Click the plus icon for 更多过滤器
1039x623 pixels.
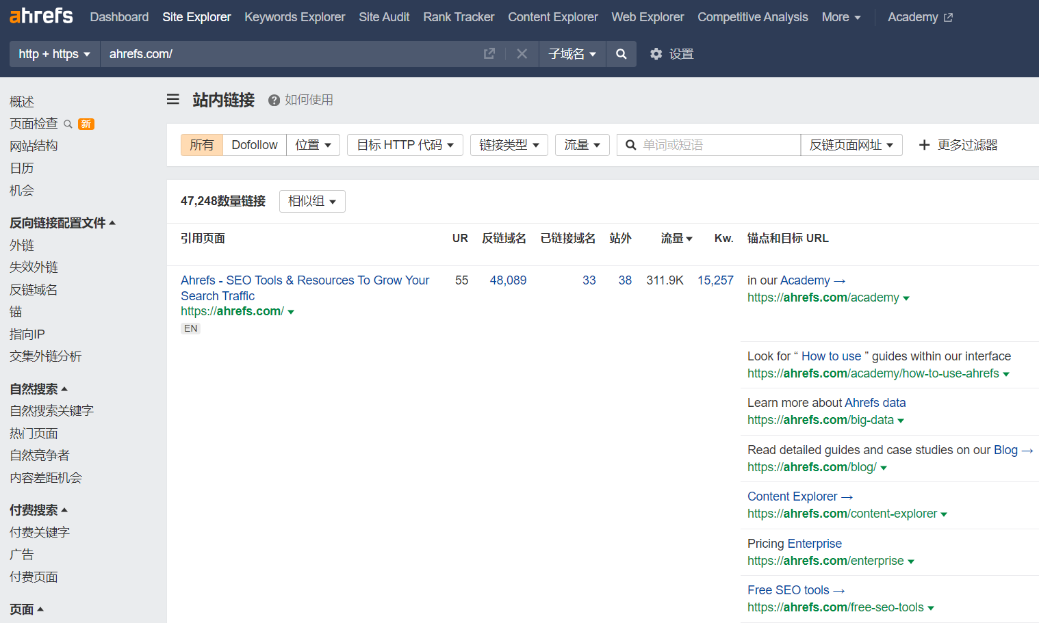tap(924, 145)
